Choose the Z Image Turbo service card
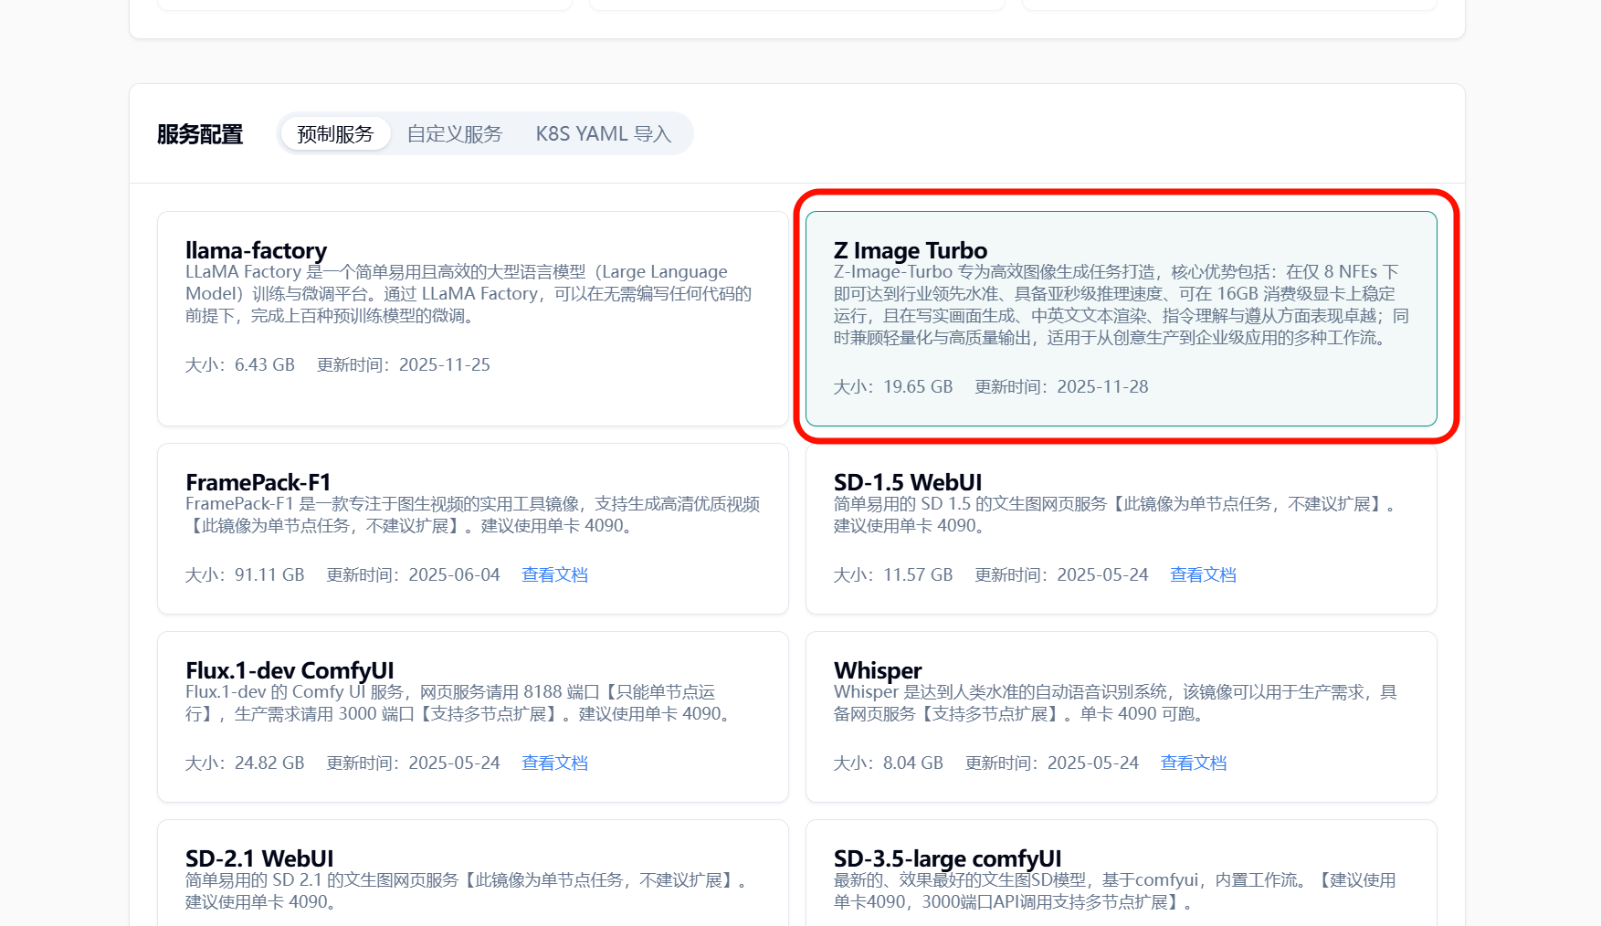 (x=1121, y=318)
